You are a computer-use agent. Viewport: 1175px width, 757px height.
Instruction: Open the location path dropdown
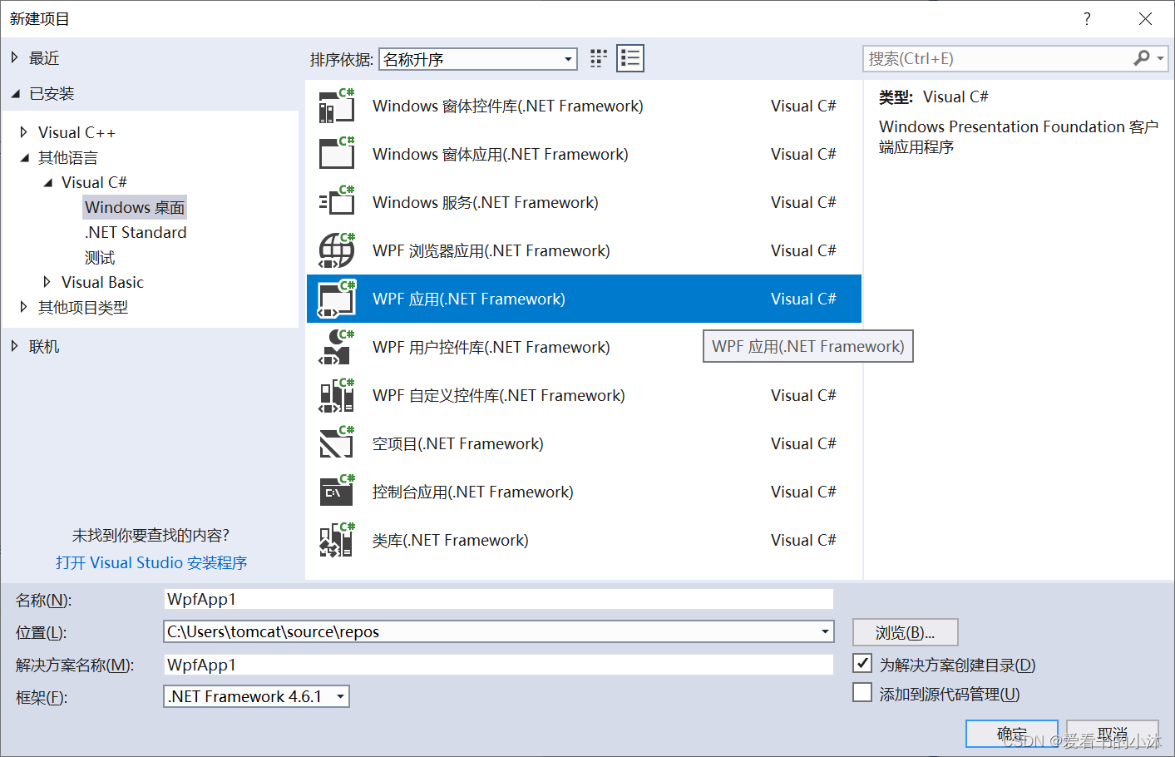[825, 631]
